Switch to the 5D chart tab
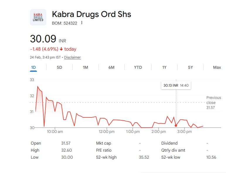 click(59, 67)
